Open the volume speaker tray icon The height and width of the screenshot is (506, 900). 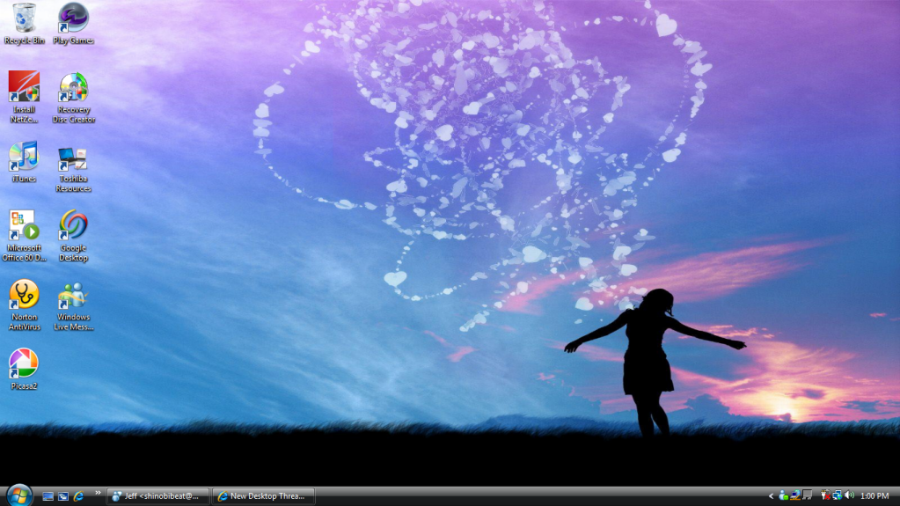coord(849,495)
